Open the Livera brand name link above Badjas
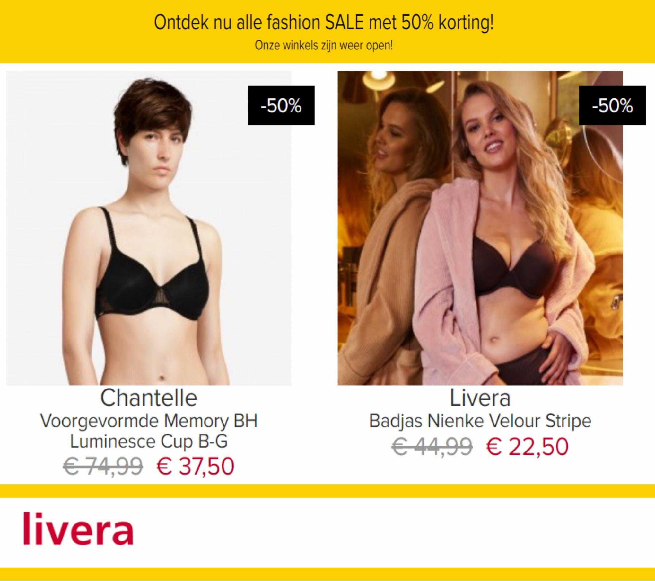Image resolution: width=655 pixels, height=581 pixels. [480, 398]
